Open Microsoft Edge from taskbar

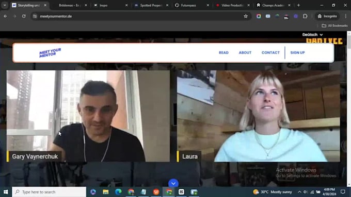(x=118, y=192)
